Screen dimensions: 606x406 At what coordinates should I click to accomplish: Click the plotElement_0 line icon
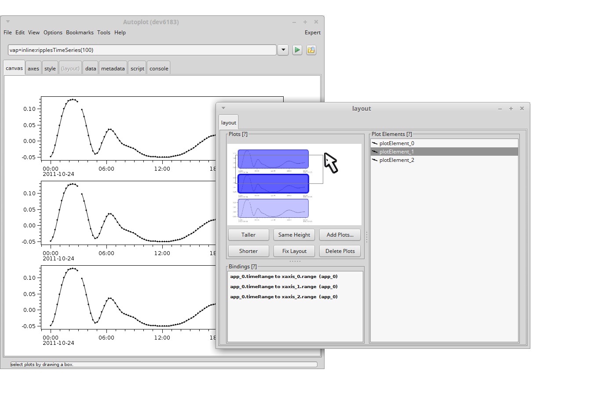pos(375,143)
